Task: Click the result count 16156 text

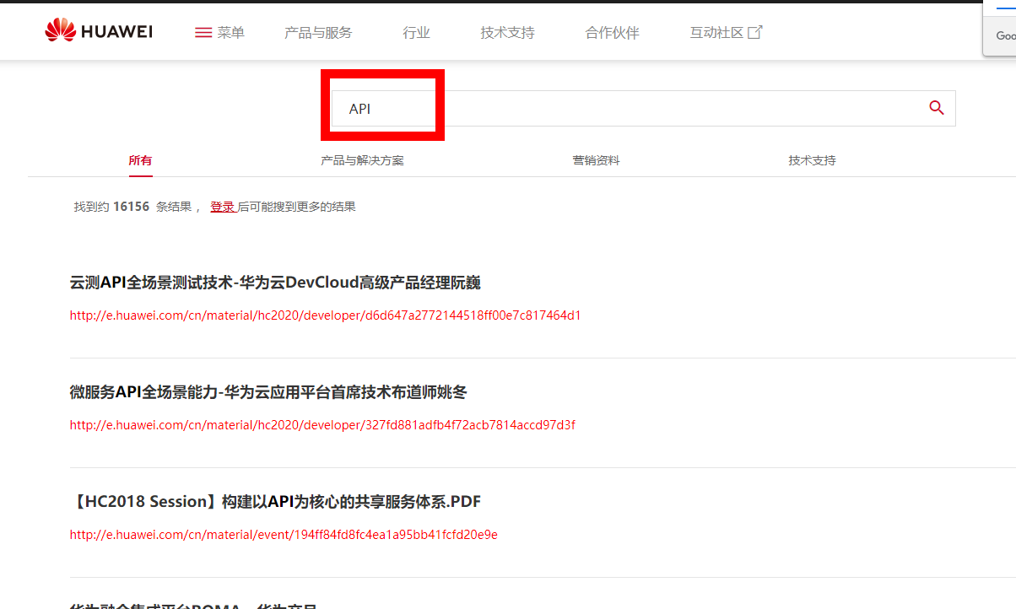Action: point(131,207)
